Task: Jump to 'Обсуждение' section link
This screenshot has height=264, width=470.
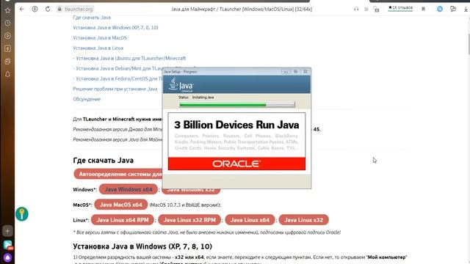Action: (87, 99)
